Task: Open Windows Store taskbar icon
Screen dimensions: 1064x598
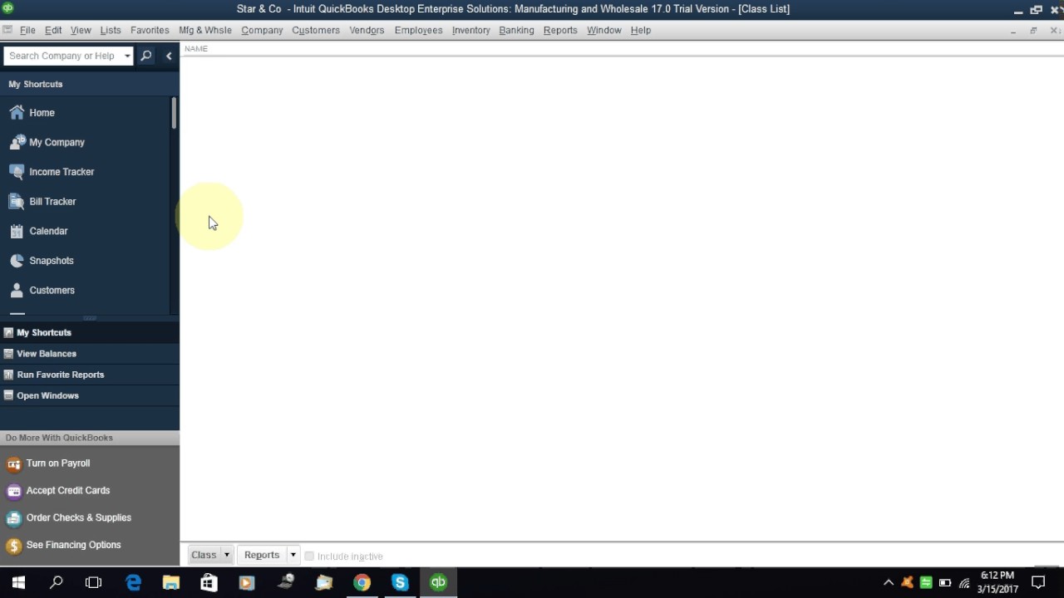Action: tap(209, 583)
